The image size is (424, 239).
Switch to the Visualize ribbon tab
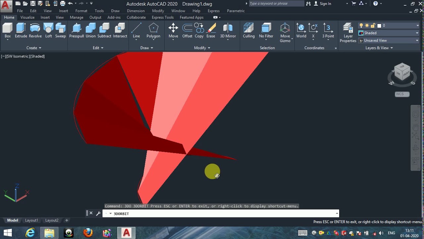click(27, 17)
